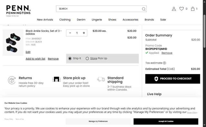The height and width of the screenshot is (127, 206).
Task: Open the Sale menu
Action: point(163,20)
